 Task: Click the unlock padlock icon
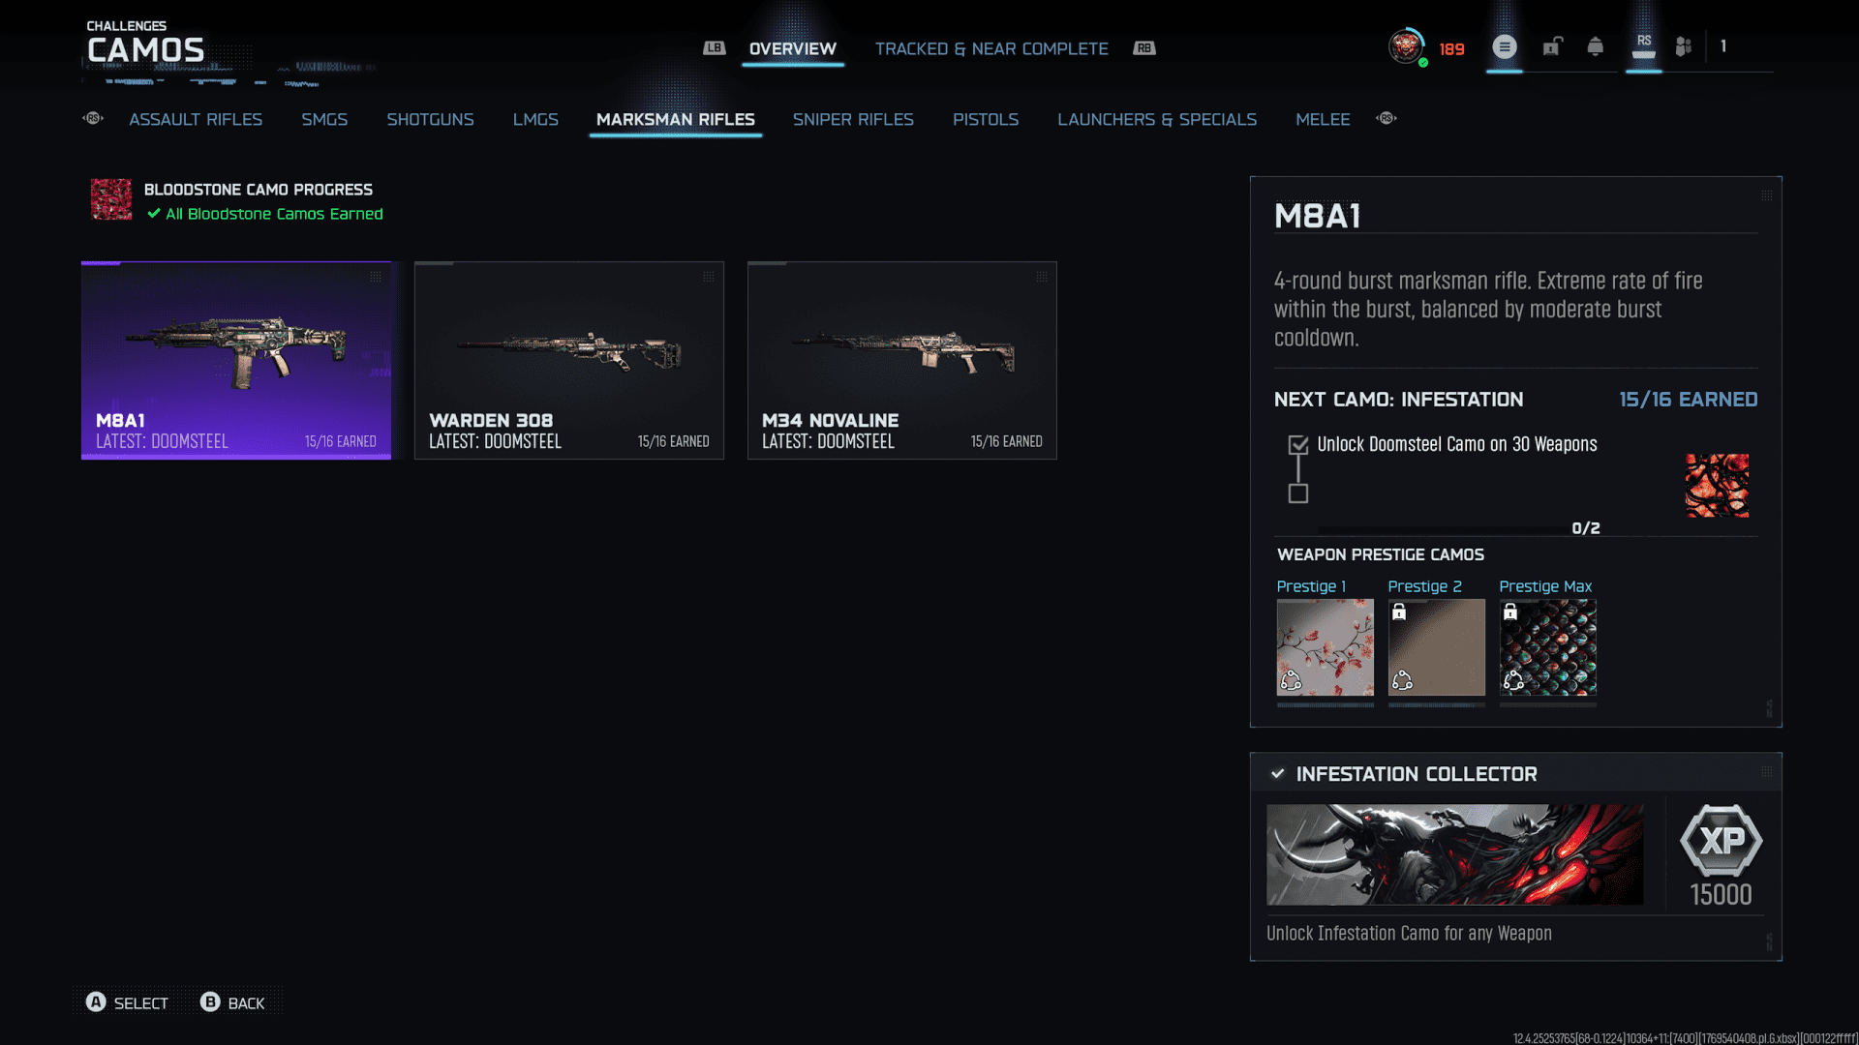tap(1552, 46)
